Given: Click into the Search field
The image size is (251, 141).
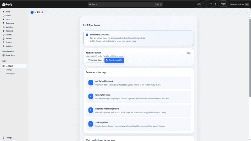Looking at the screenshot, I should 125,4.
